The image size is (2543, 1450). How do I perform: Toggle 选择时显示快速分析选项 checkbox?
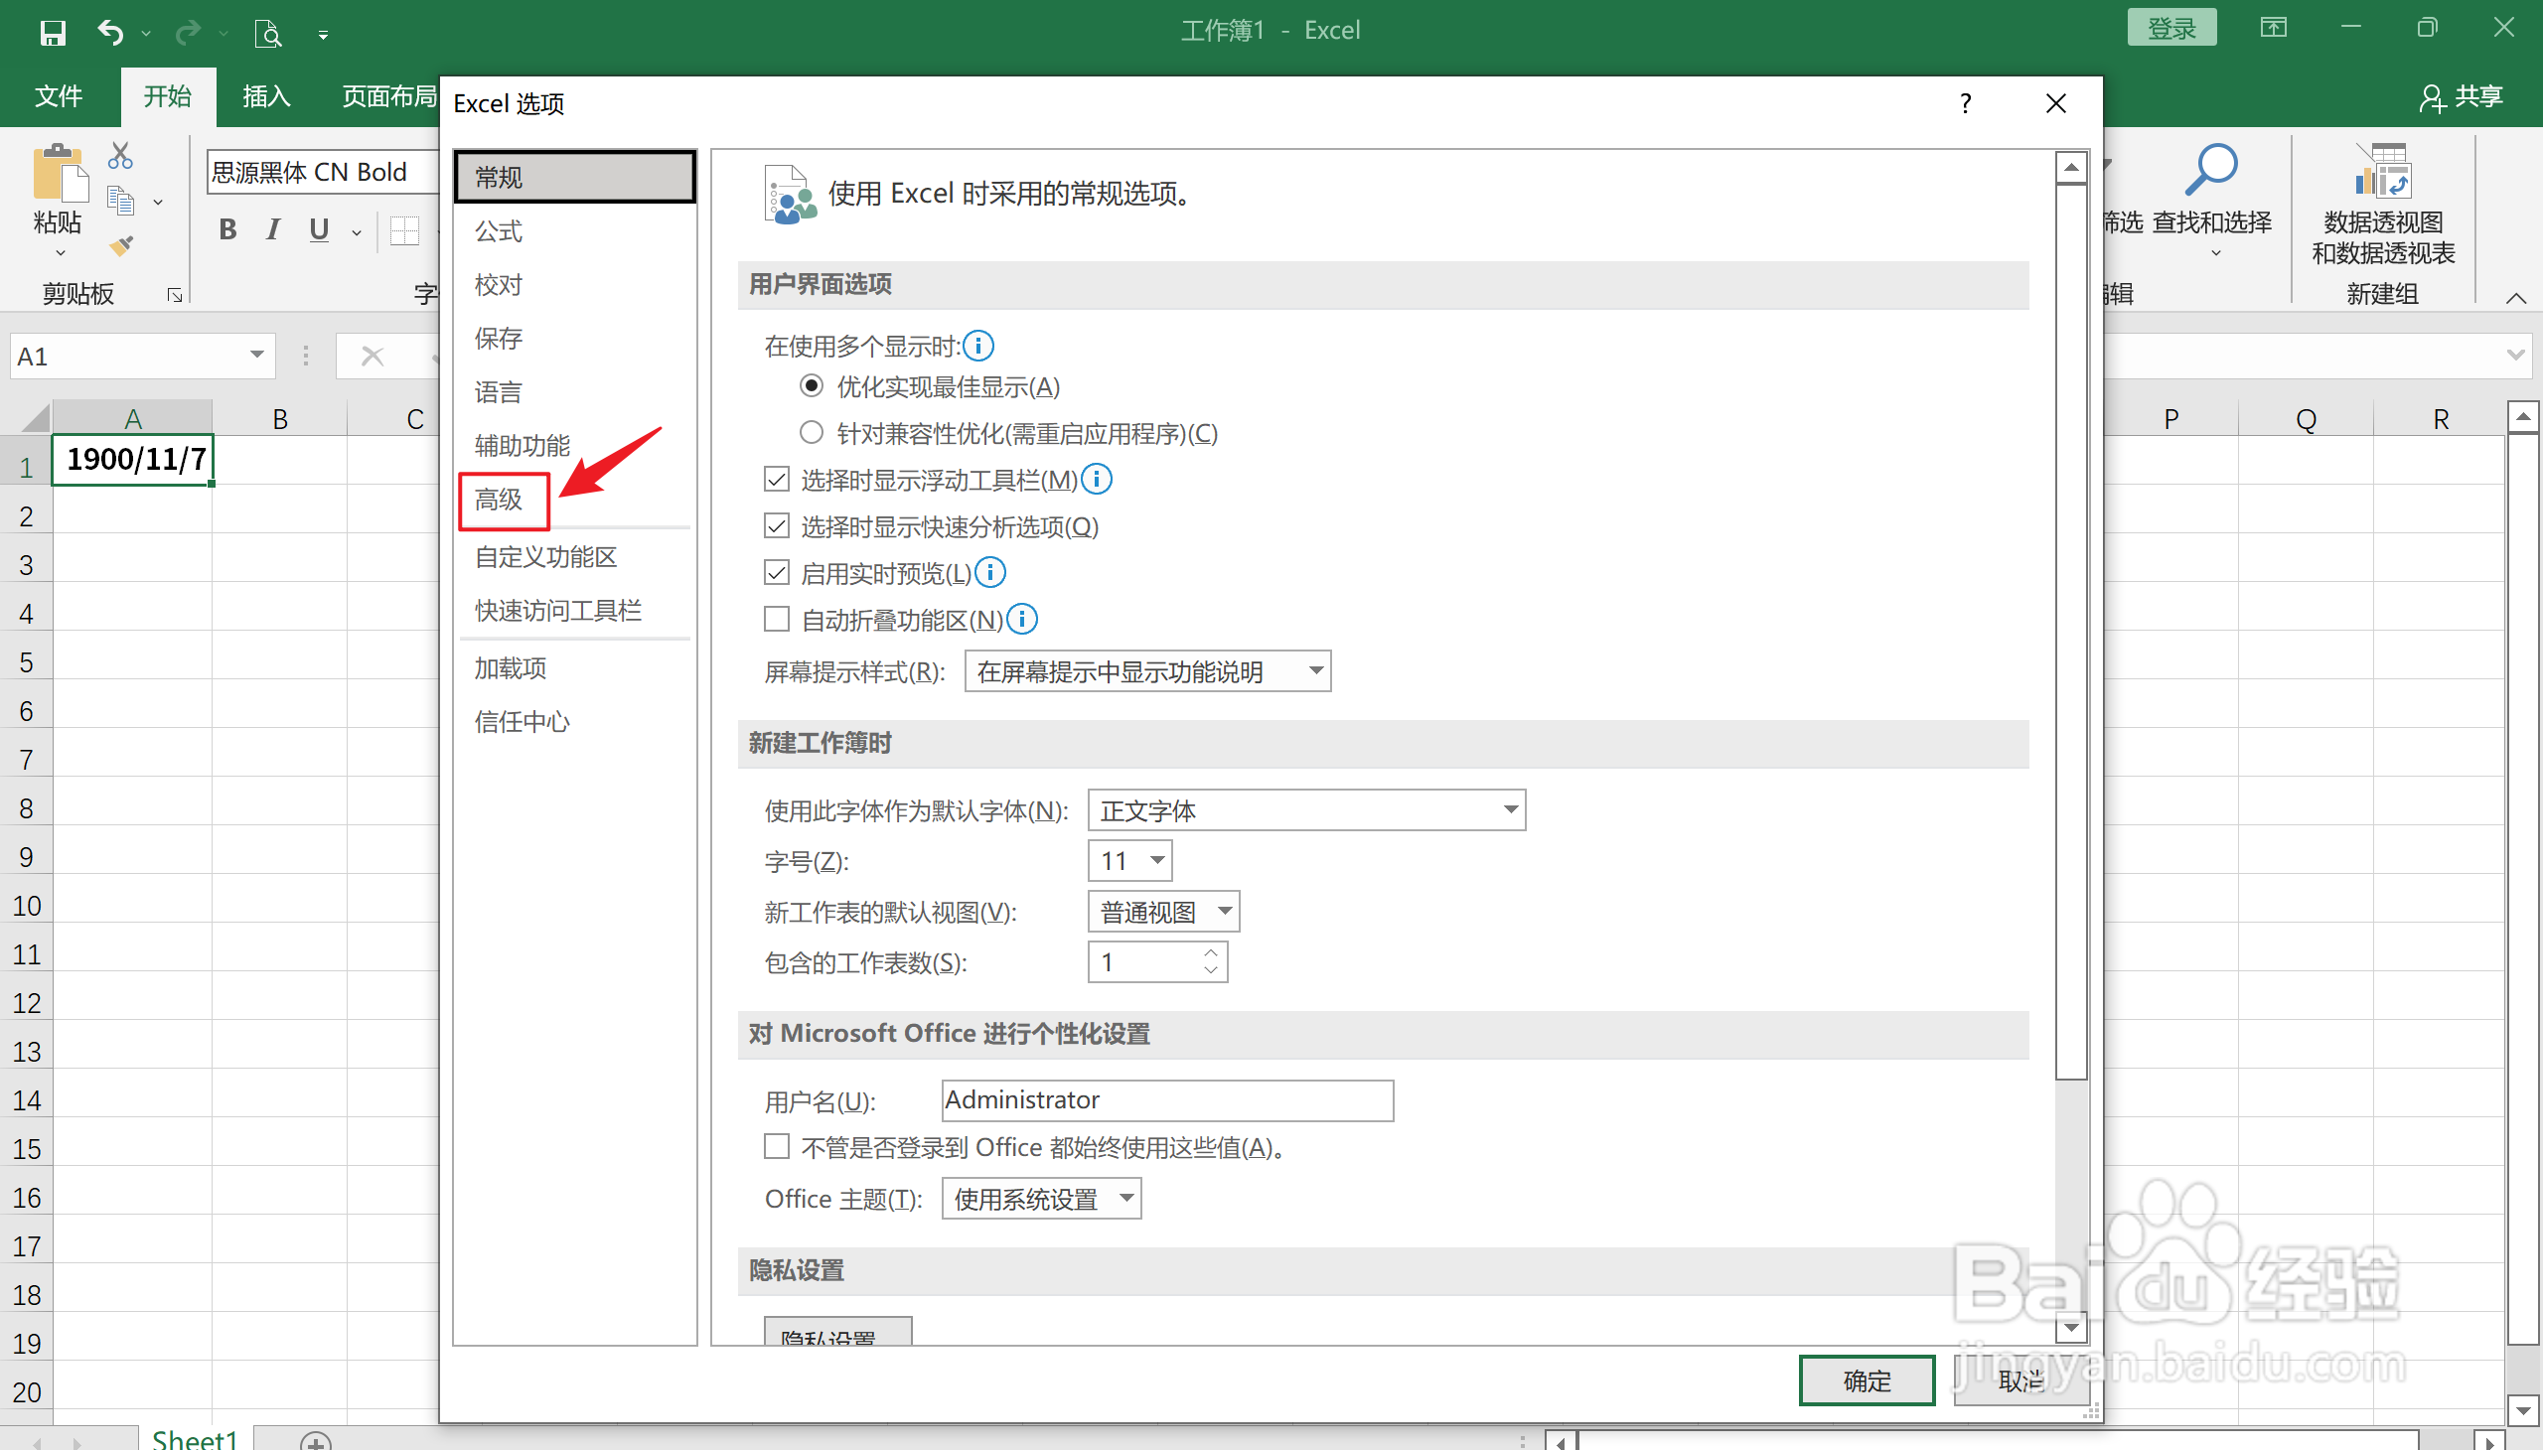pos(777,524)
